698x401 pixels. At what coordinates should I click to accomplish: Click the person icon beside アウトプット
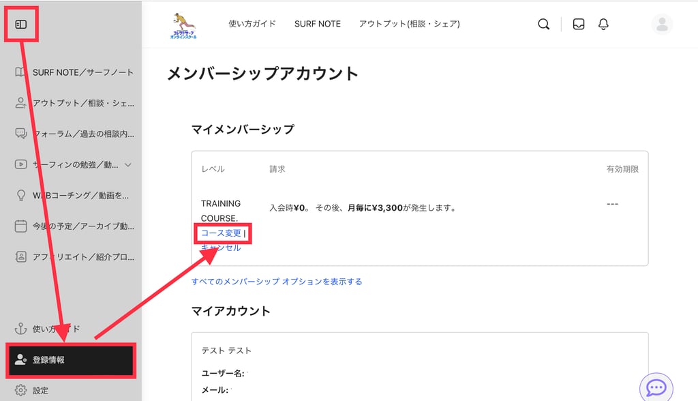pos(20,103)
